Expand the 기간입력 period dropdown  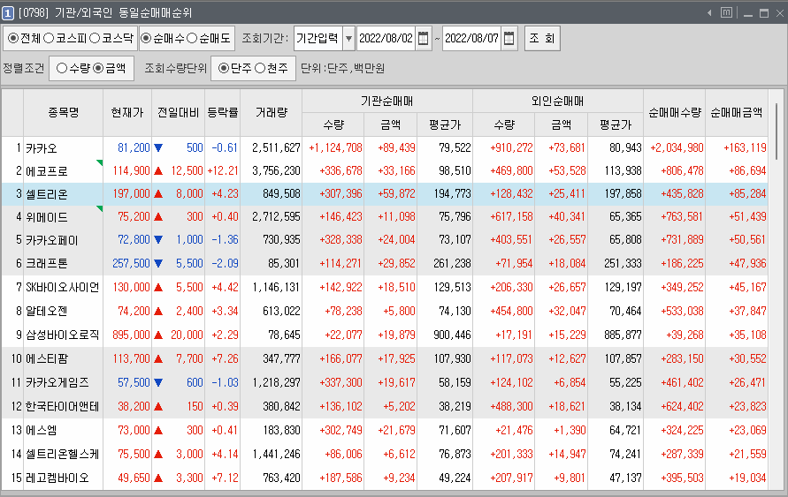click(348, 39)
